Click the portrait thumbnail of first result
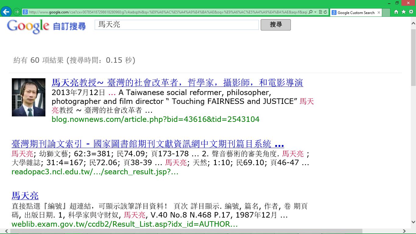This screenshot has width=416, height=234. click(x=29, y=97)
